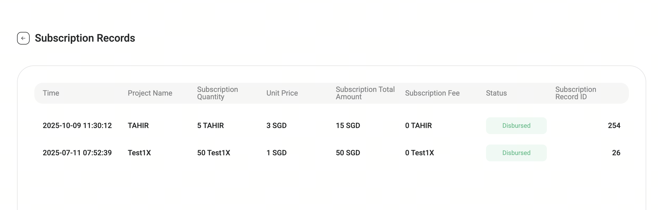Click the Disbursed badge for Test1X

point(516,153)
